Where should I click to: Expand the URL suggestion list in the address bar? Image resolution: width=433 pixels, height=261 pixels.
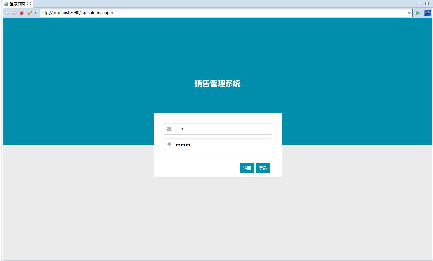(410, 13)
